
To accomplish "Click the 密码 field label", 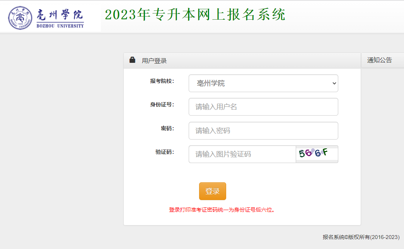I will 167,128.
